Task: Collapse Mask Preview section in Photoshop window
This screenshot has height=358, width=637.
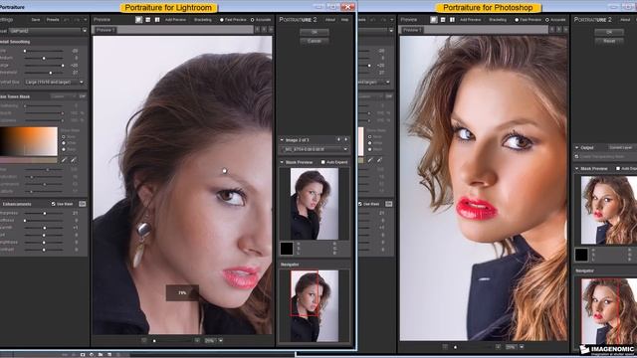Action: [577, 168]
